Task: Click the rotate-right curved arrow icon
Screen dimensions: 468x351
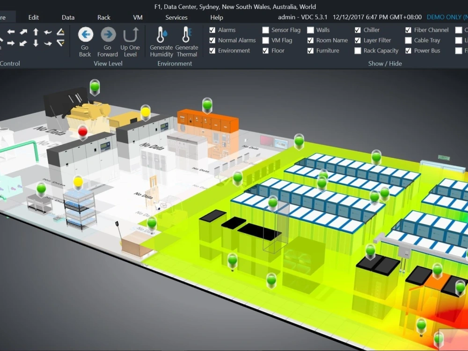Action: (x=47, y=43)
